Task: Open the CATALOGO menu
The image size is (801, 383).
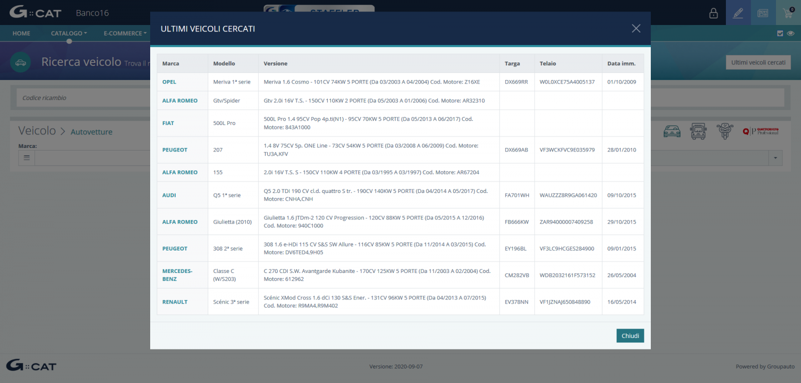Action: pos(69,33)
